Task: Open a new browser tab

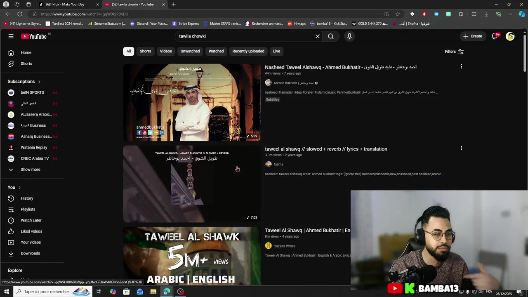Action: [174, 5]
